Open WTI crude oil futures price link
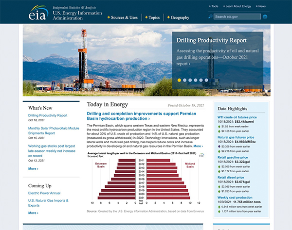The height and width of the screenshot is (230, 292). (x=237, y=117)
